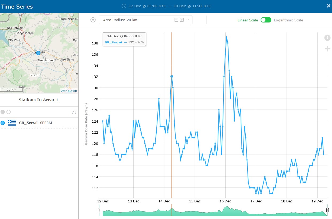Select the filled gray circle station toggle
332x219 pixels.
pyautogui.click(x=3, y=112)
